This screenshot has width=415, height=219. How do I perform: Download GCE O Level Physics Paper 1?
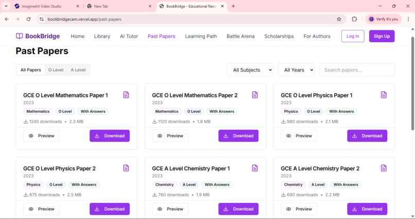point(367,136)
